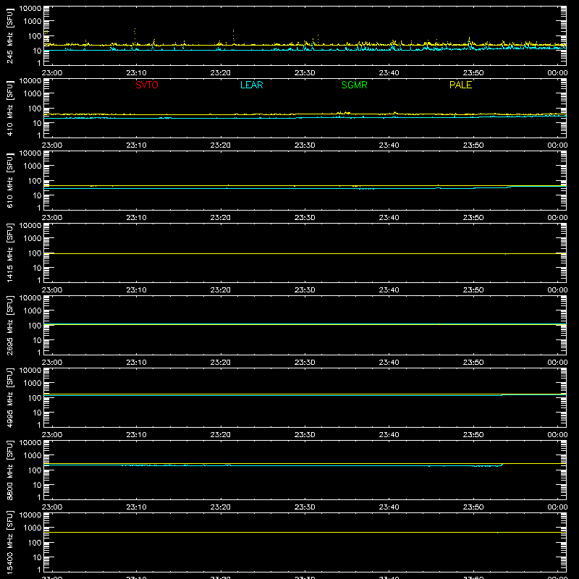
Task: Click 23:30 under the 8800 MHz panel
Action: click(x=305, y=507)
